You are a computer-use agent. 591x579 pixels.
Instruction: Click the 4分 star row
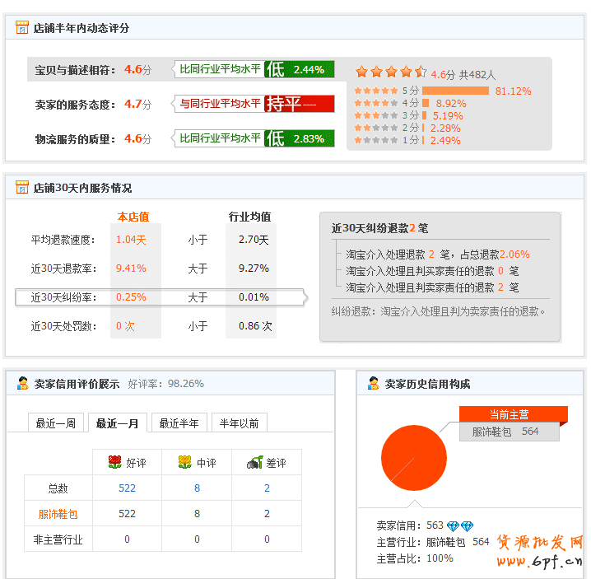[x=376, y=103]
